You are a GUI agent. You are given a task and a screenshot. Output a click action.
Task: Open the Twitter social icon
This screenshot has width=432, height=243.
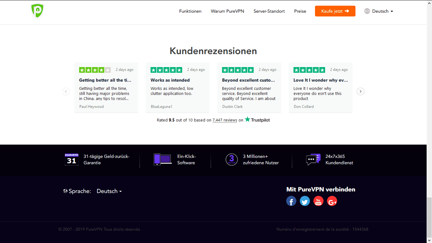point(305,201)
